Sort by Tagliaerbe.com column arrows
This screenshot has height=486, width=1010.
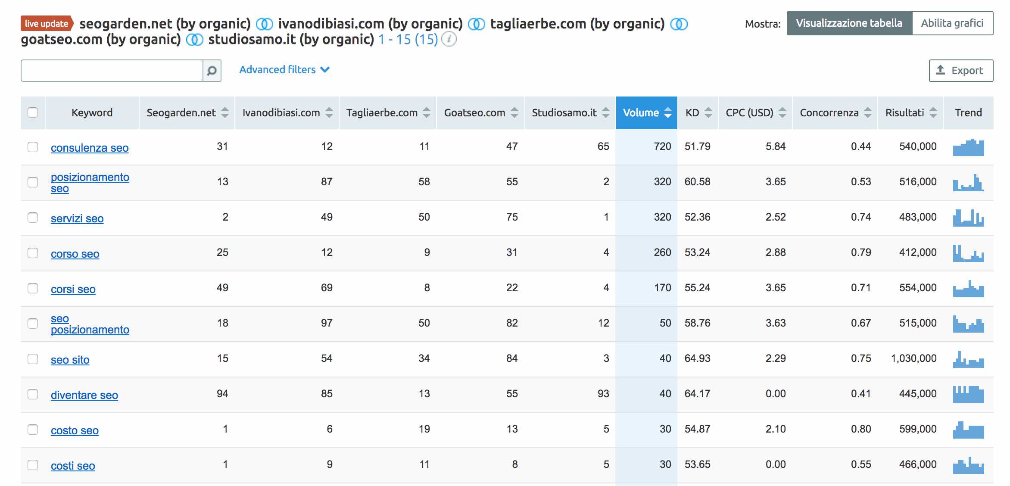coord(427,113)
